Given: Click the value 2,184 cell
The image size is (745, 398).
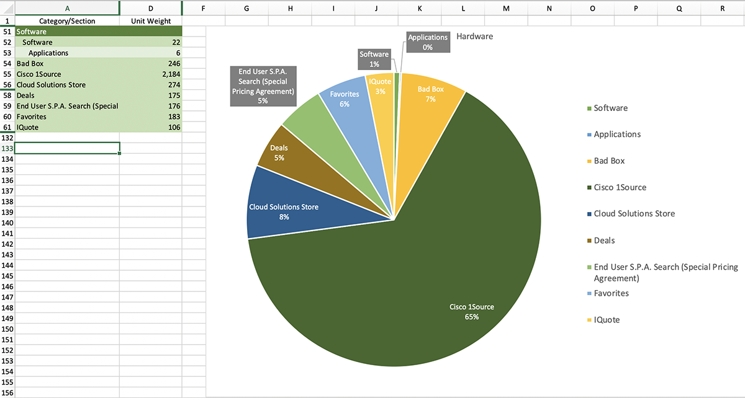Looking at the screenshot, I should pos(151,74).
